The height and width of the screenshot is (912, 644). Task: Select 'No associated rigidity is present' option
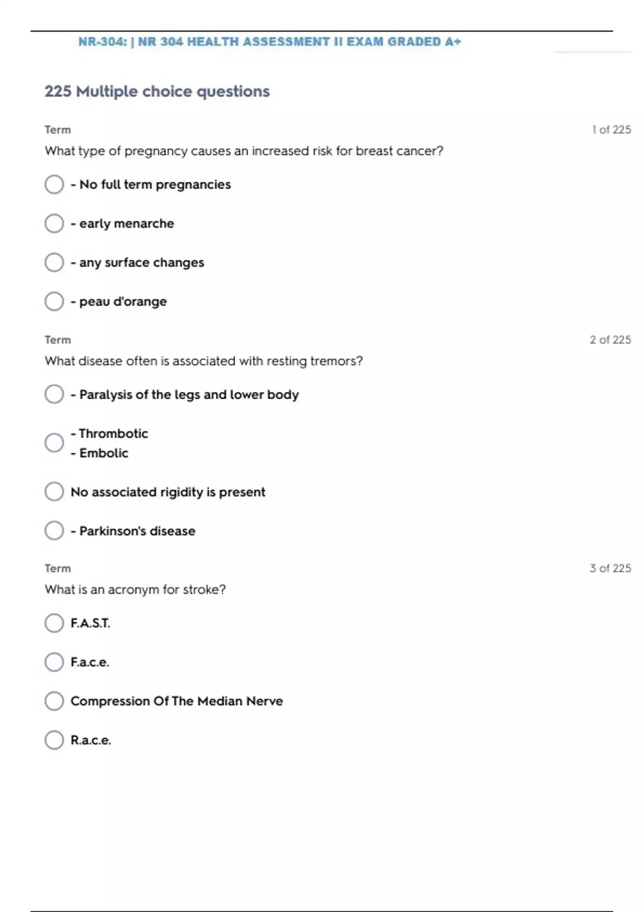[54, 491]
